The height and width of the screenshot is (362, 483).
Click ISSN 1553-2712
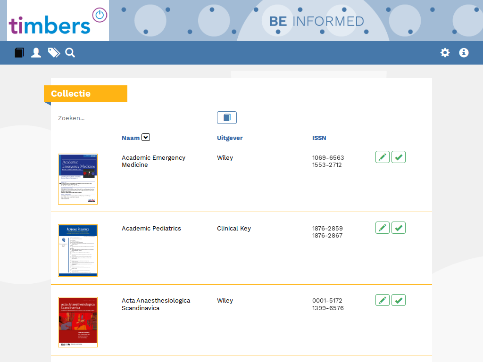click(x=327, y=165)
